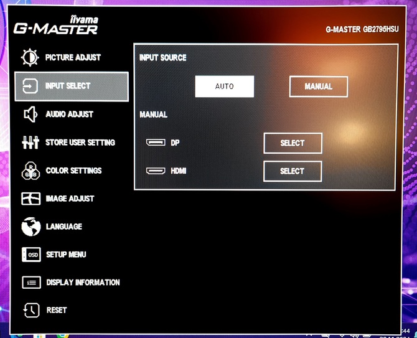Image resolution: width=417 pixels, height=338 pixels.
Task: Click the Audio Adjust speaker icon
Action: pyautogui.click(x=30, y=114)
